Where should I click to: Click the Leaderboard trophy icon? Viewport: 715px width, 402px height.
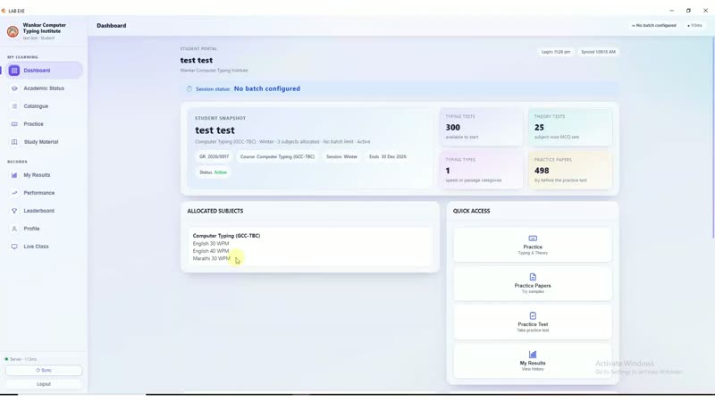14,211
